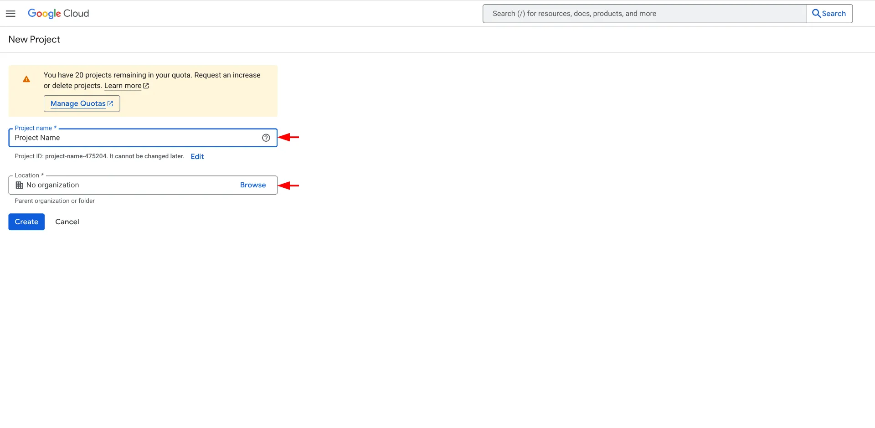Click the project-name-475204 ID text
The image size is (875, 428).
tap(76, 156)
